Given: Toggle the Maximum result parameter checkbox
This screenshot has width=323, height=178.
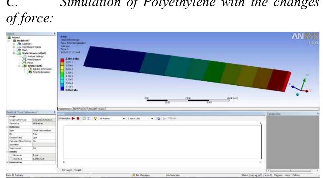Looking at the screenshot, I should click(10, 159).
